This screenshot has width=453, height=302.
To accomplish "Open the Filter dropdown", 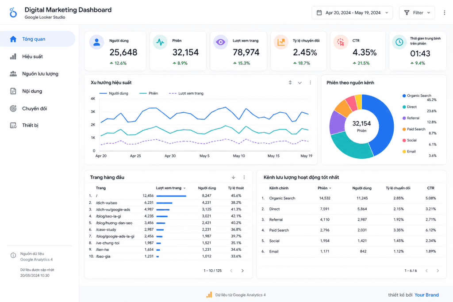I will (x=417, y=13).
